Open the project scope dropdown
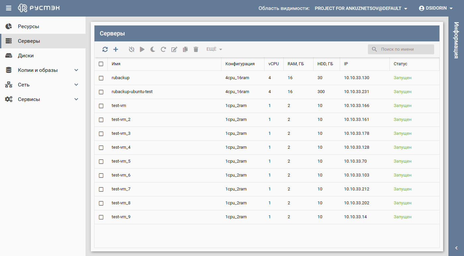This screenshot has width=464, height=256. [361, 8]
